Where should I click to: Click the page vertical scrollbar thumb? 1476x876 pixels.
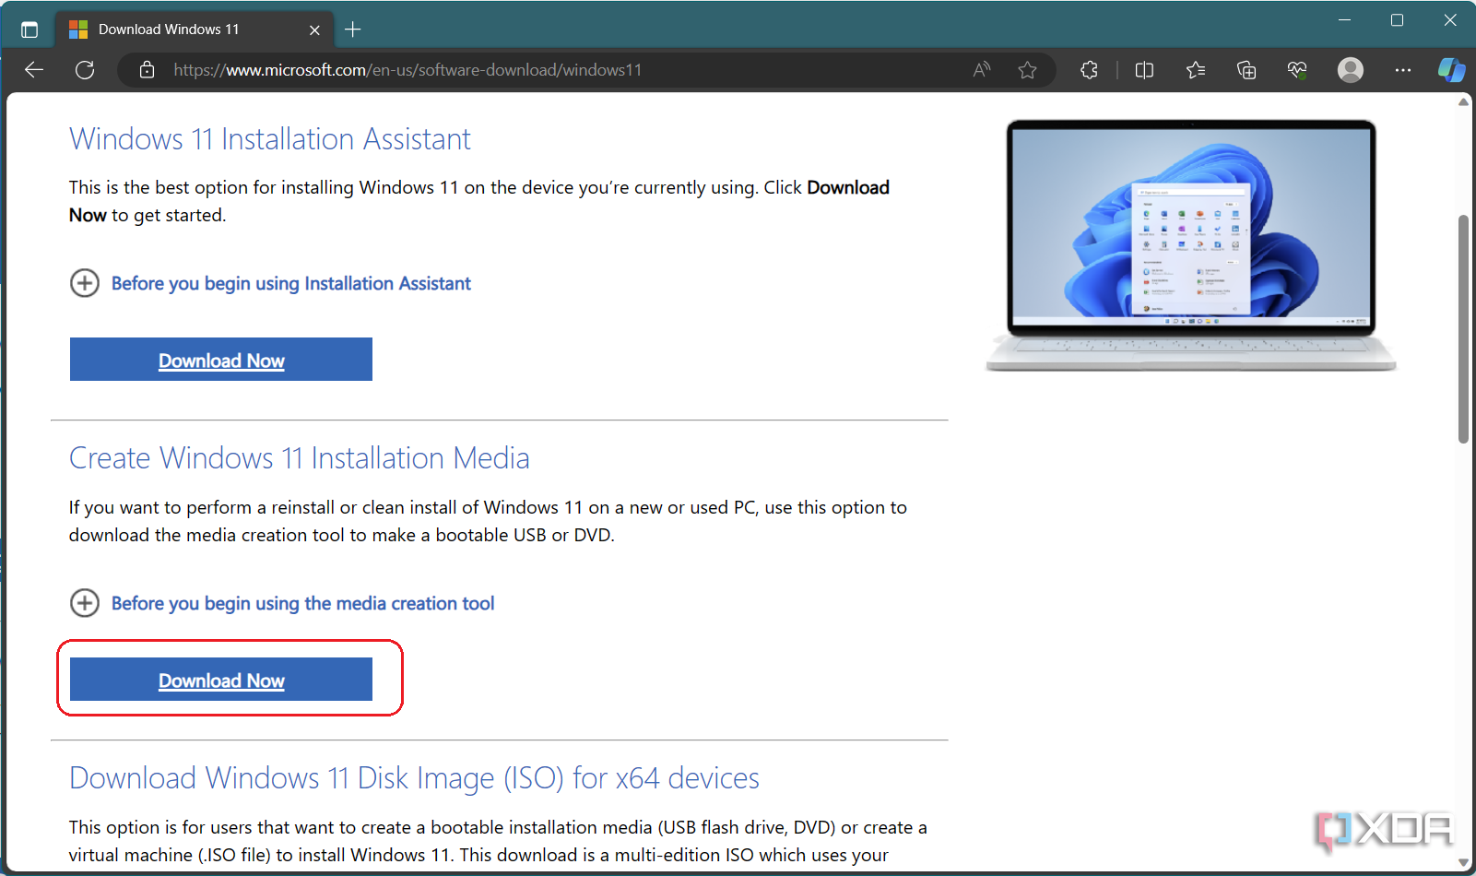(1463, 328)
